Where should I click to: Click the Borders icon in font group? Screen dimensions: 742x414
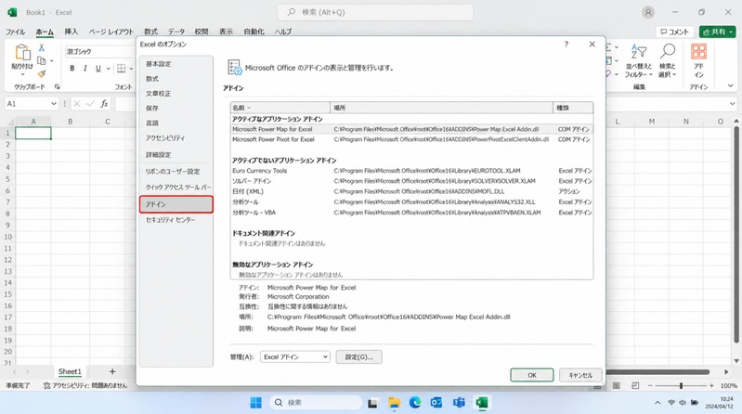tap(121, 69)
